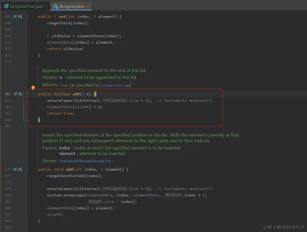Click line number 448 in the gutter
The image size is (307, 232).
click(8, 23)
